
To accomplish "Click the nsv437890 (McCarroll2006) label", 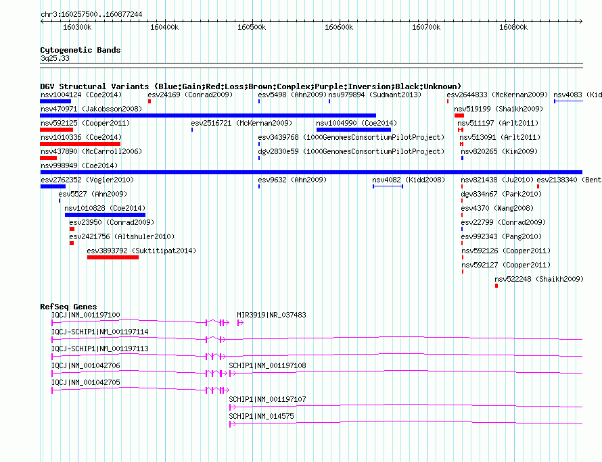I will click(x=91, y=151).
